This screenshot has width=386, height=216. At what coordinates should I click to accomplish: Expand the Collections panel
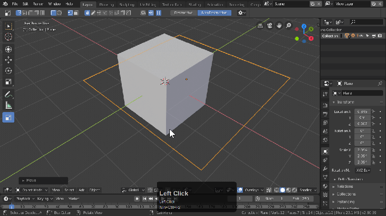point(346,194)
